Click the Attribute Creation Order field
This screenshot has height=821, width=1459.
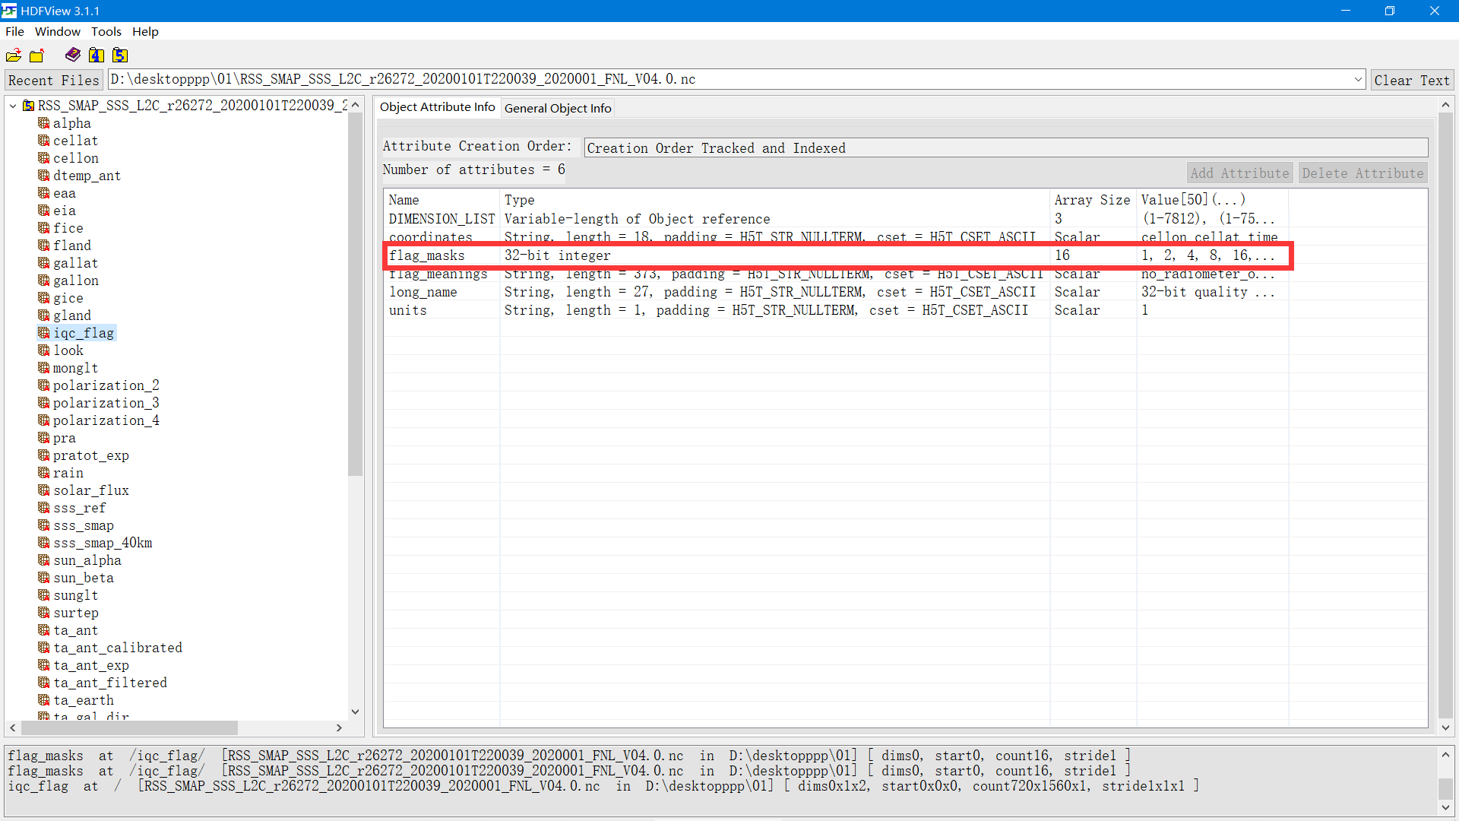[1005, 147]
